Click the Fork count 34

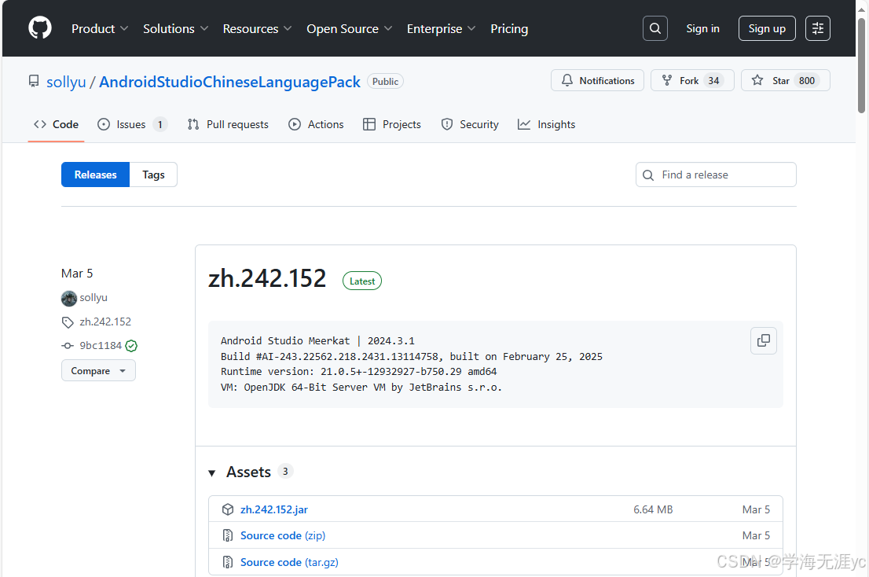713,81
